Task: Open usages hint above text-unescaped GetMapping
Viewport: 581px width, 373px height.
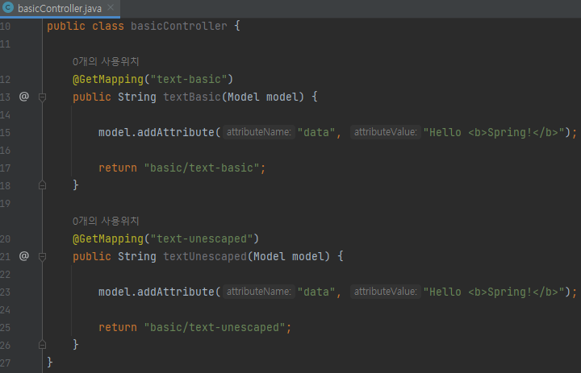Action: (x=106, y=221)
